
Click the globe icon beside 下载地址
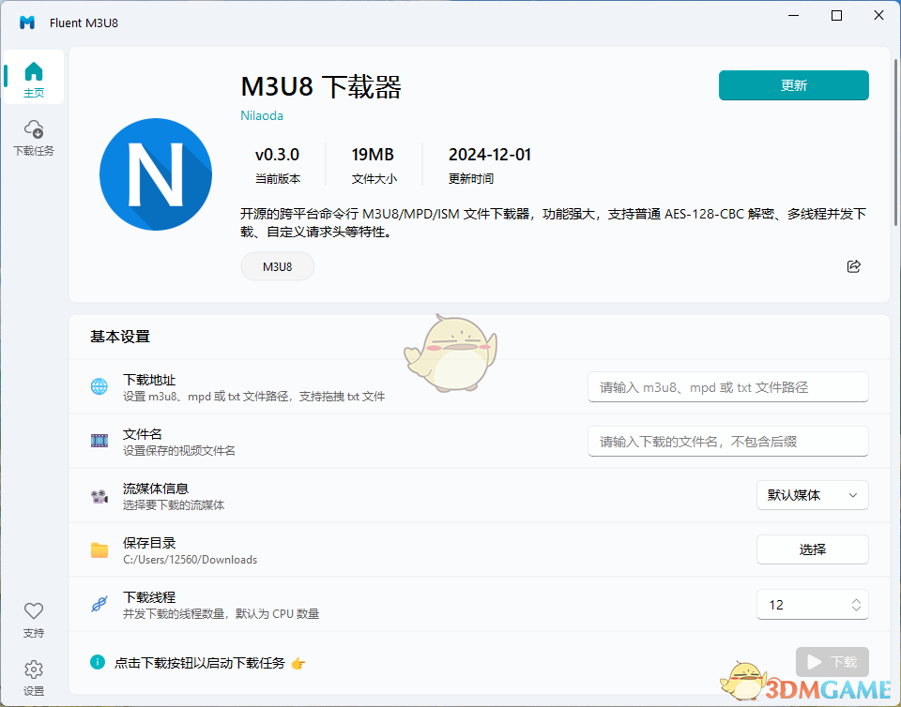click(x=99, y=386)
